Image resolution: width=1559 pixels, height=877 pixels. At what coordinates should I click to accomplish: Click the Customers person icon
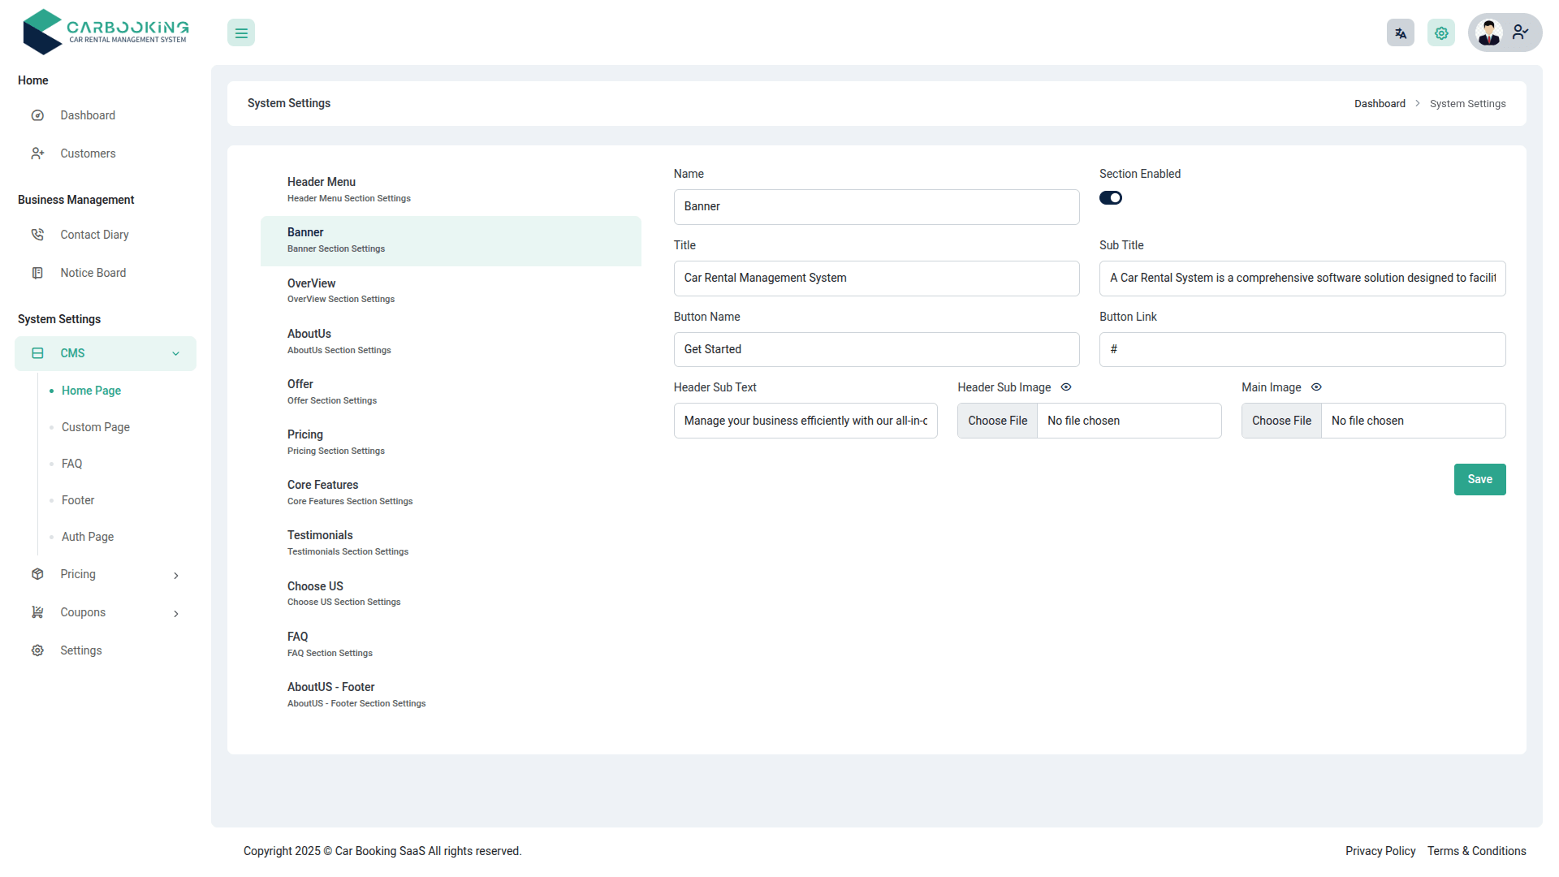click(x=37, y=153)
